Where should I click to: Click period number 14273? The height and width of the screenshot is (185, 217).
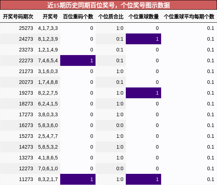[x=26, y=147]
